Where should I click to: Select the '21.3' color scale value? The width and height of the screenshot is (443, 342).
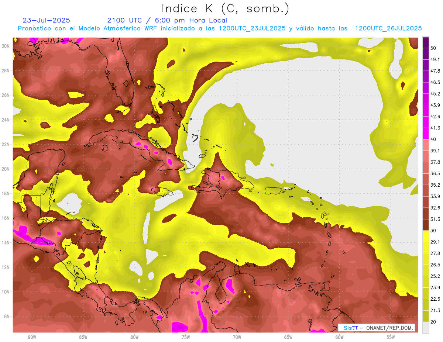pyautogui.click(x=435, y=311)
